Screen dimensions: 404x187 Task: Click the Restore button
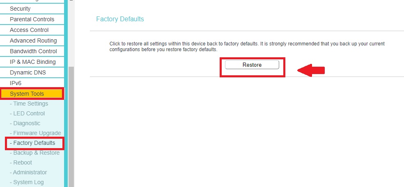[x=252, y=65]
